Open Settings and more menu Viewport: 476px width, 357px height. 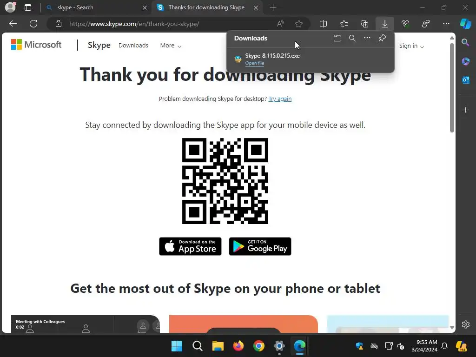(x=446, y=24)
